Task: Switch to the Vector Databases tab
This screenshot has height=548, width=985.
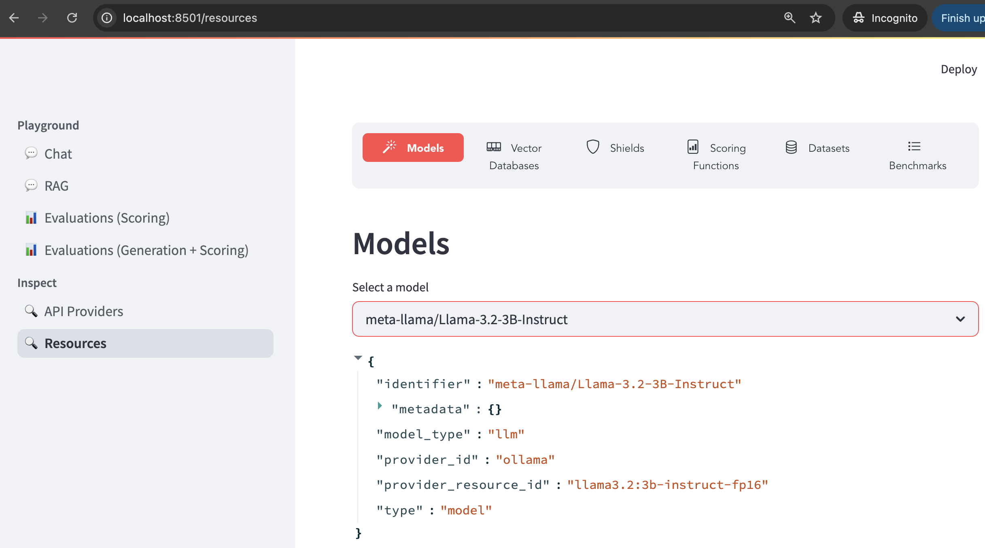Action: [514, 156]
